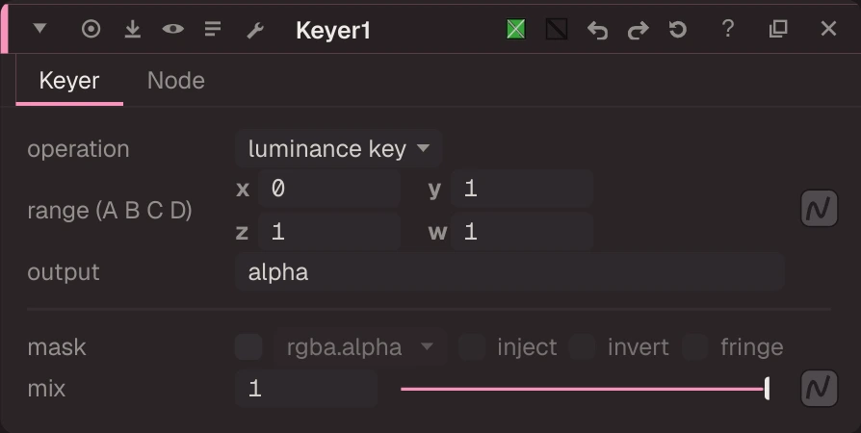Switch to the Node tab

click(175, 81)
